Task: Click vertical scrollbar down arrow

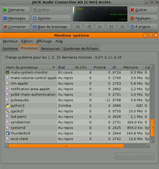Action: coord(152,141)
